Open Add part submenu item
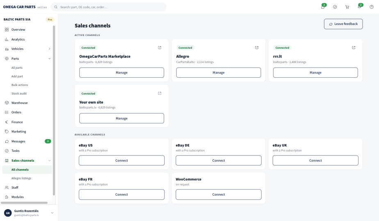379x221 pixels. pos(17,76)
